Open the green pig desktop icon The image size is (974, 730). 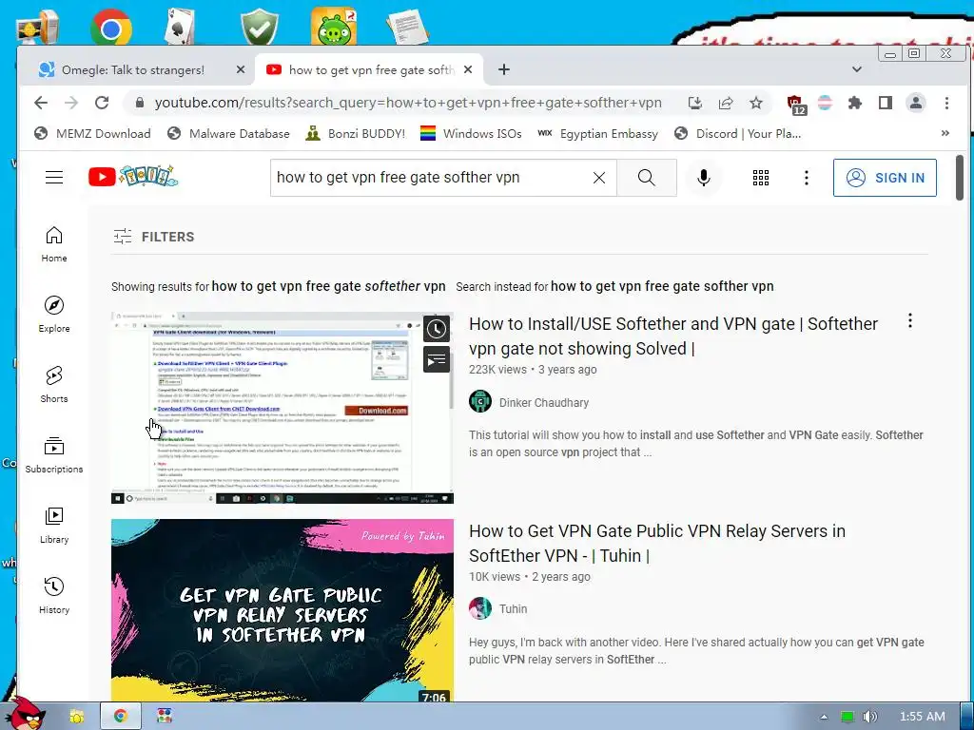(334, 26)
